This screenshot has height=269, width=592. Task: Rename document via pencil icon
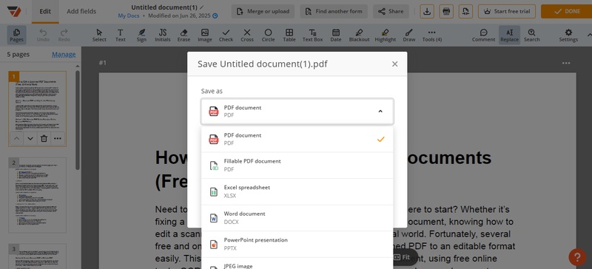click(202, 7)
